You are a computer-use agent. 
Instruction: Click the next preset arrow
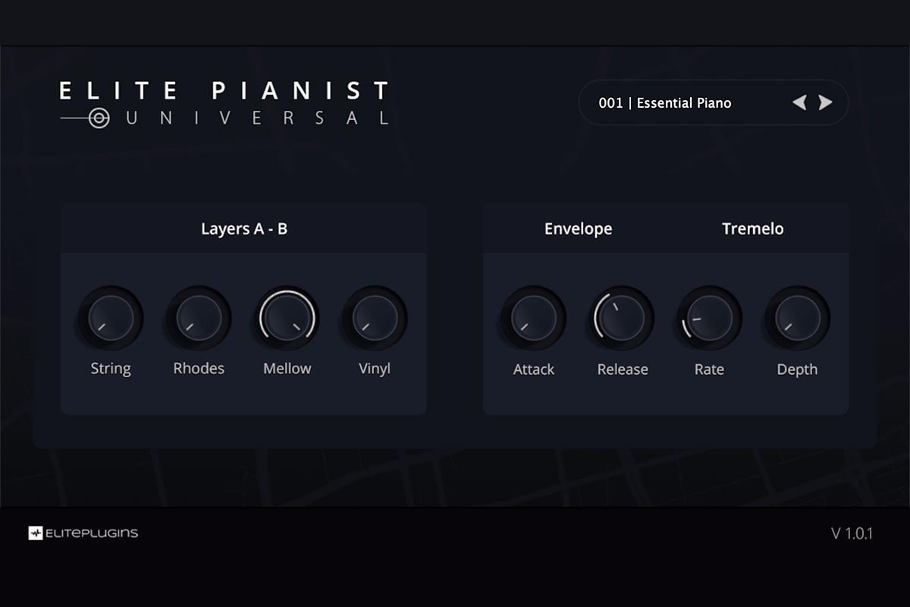pyautogui.click(x=826, y=102)
